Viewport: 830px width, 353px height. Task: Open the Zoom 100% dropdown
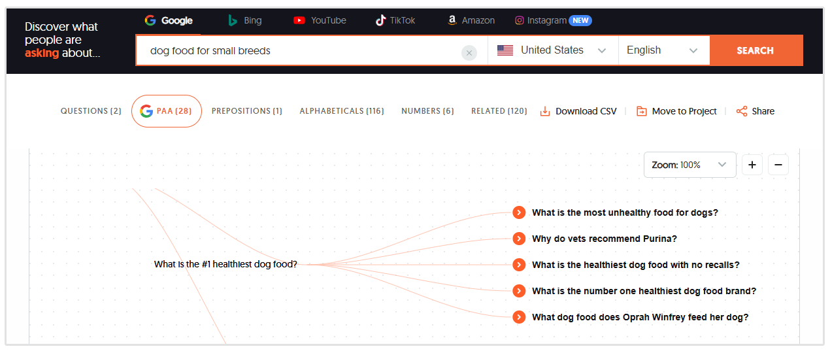pos(689,165)
